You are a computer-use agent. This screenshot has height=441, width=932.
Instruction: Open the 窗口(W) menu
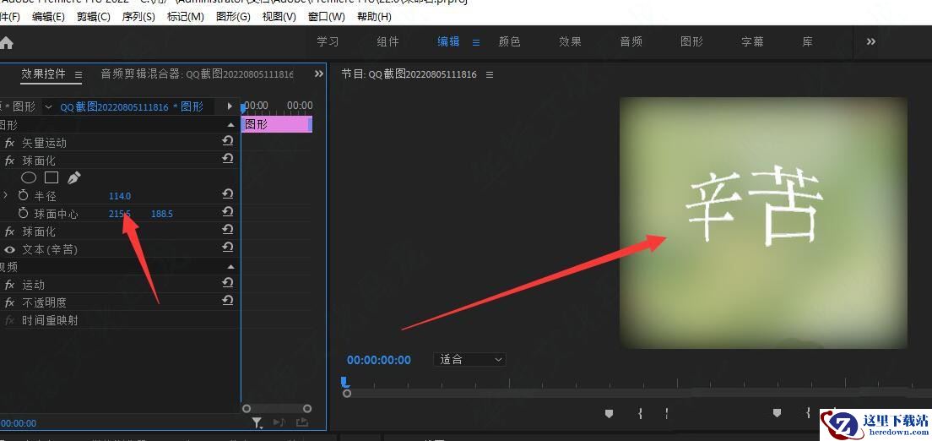coord(327,17)
